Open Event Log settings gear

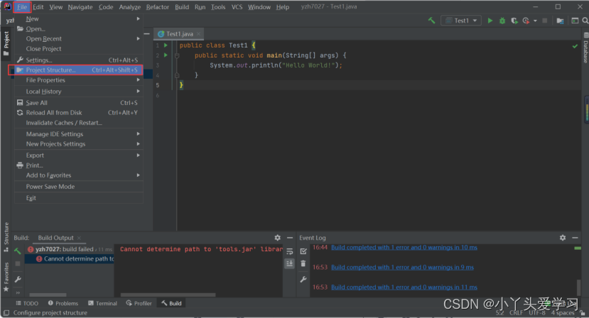coord(562,238)
